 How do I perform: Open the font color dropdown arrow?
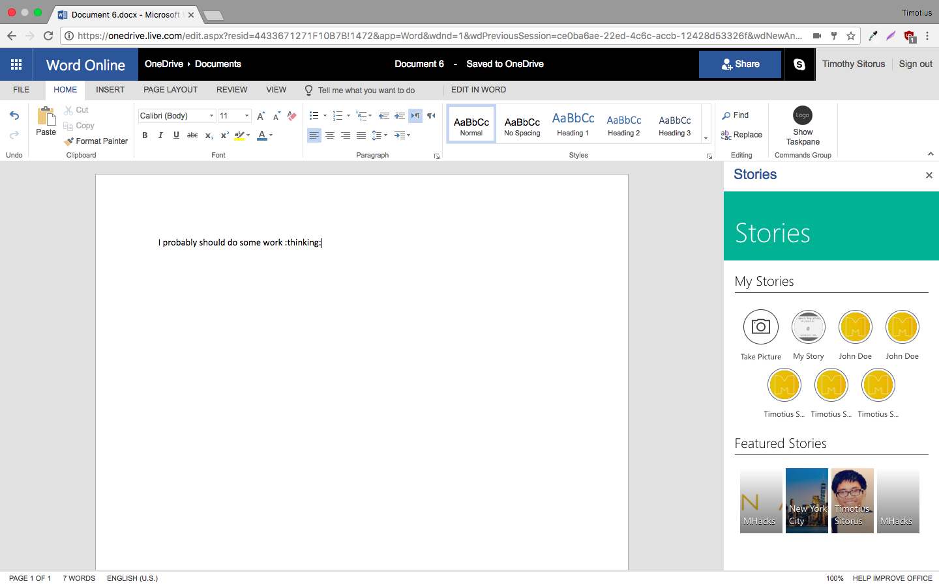[x=271, y=135]
